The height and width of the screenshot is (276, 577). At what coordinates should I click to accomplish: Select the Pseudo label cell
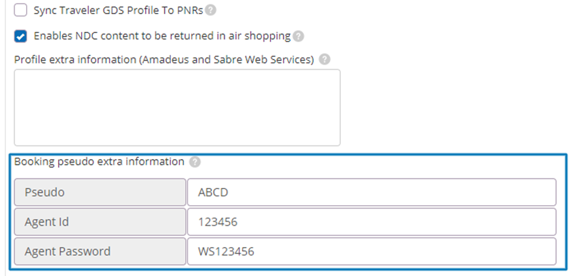100,192
